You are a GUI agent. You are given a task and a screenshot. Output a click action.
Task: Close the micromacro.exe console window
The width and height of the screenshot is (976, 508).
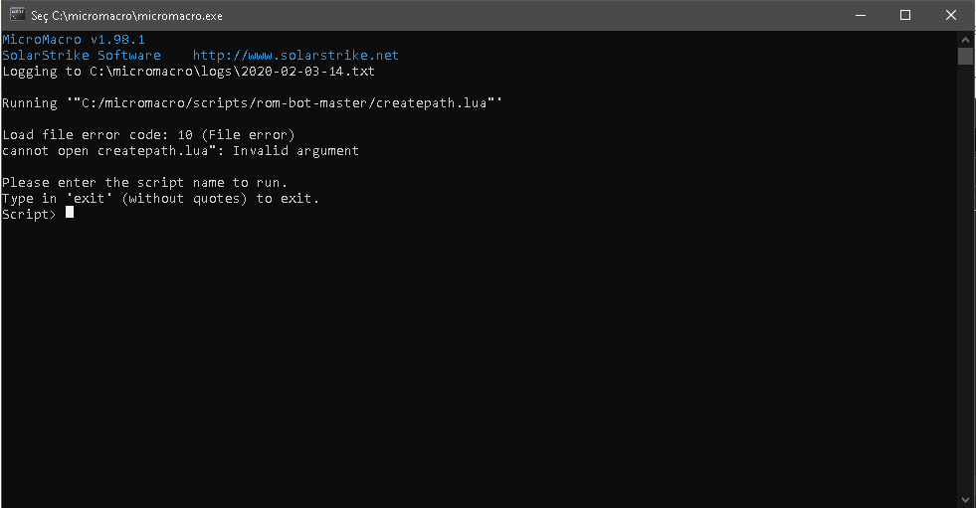pyautogui.click(x=951, y=15)
